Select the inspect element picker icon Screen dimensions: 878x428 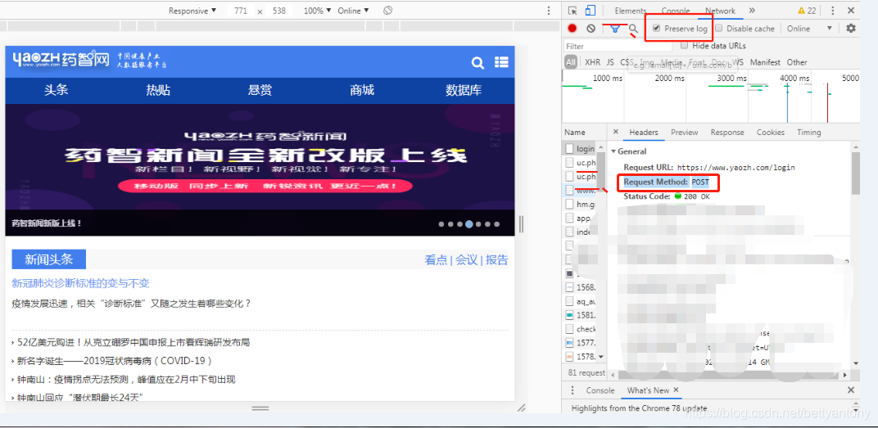point(573,11)
